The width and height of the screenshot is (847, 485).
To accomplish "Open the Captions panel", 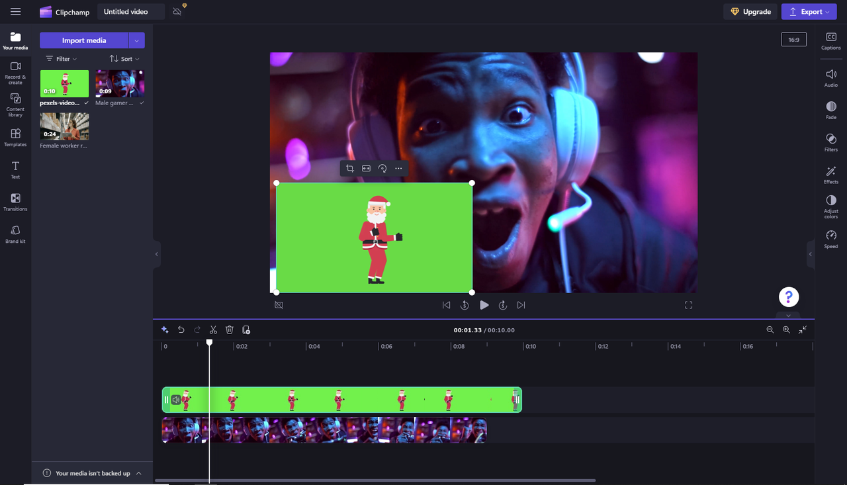I will click(830, 41).
